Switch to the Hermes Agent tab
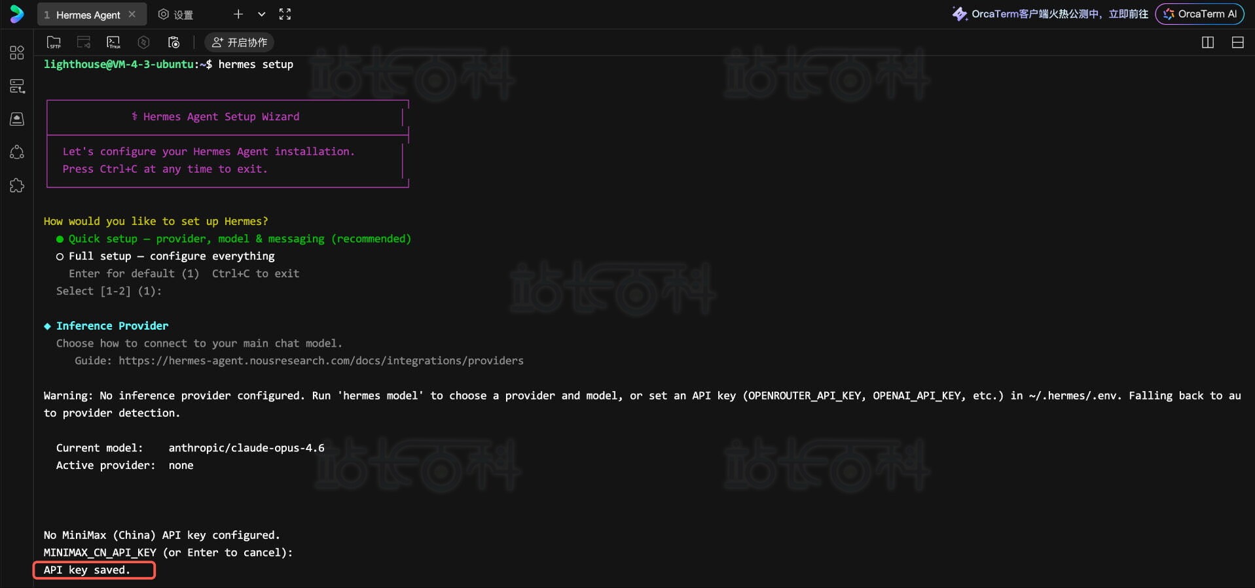1255x588 pixels. tap(88, 14)
